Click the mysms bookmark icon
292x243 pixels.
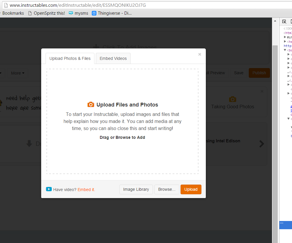click(x=71, y=13)
